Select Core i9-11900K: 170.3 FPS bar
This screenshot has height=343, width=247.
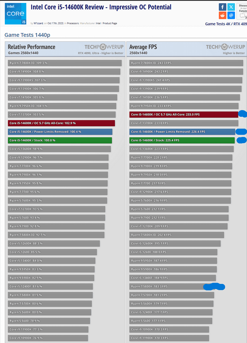tap(169, 338)
